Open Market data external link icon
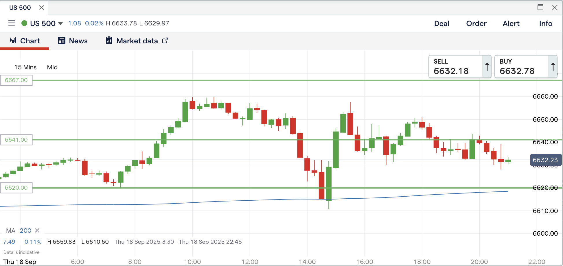 (165, 40)
